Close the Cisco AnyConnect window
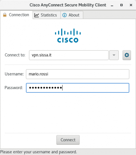 point(131,5)
